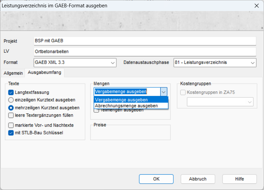Open Hilfe for this dialog
Screen dimensions: 264x190
pos(239,179)
